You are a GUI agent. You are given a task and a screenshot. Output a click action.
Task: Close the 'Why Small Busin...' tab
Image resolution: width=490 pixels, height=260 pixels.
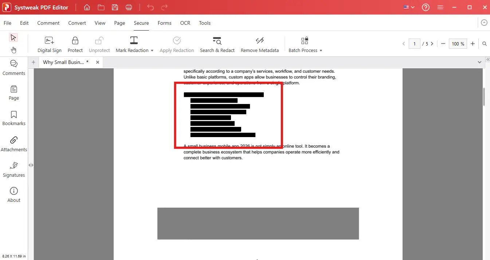pos(98,62)
